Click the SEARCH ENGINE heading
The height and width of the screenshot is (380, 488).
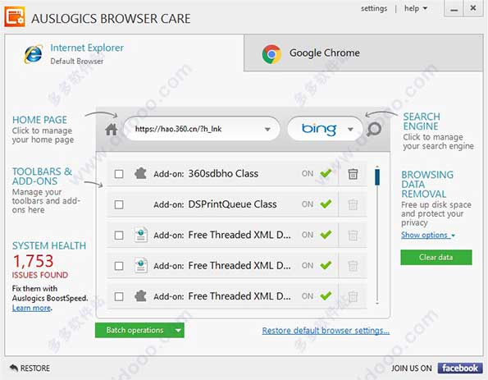coord(422,121)
